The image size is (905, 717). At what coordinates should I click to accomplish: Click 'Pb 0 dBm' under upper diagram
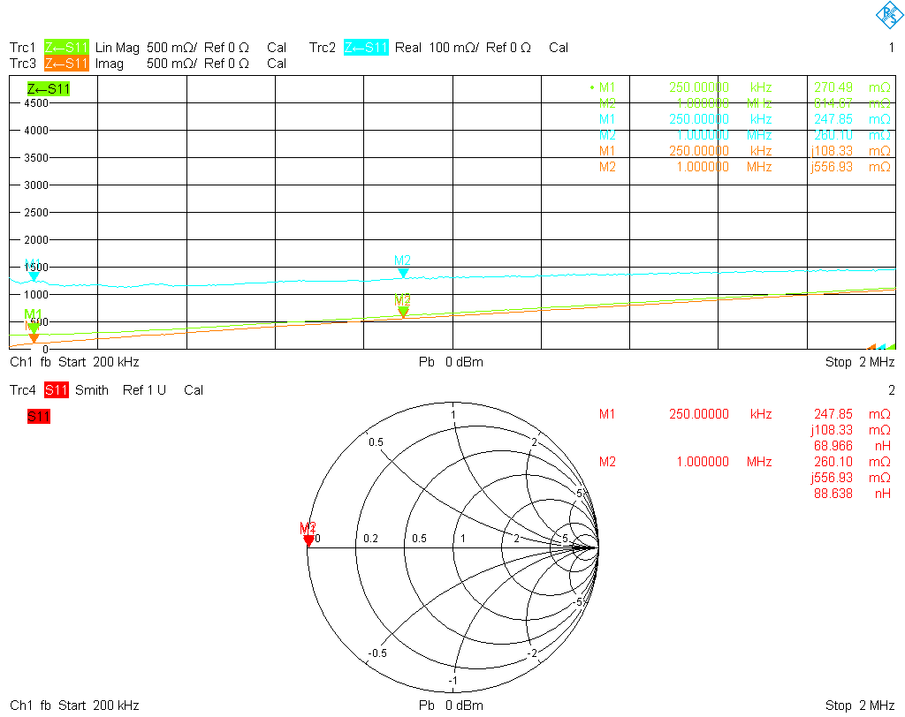pyautogui.click(x=451, y=362)
